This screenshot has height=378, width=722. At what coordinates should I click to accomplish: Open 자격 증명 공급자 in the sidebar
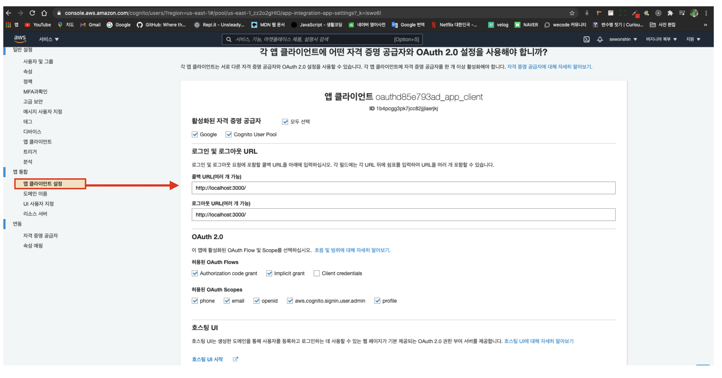40,236
